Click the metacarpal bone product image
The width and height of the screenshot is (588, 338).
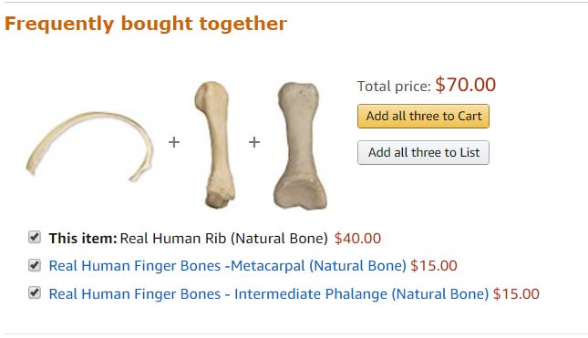pyautogui.click(x=214, y=145)
